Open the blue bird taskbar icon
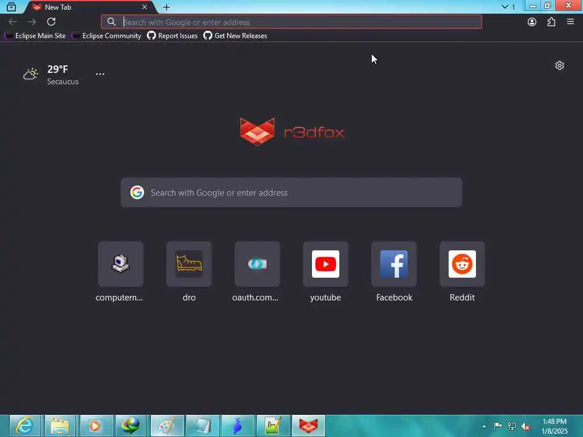 tap(237, 426)
